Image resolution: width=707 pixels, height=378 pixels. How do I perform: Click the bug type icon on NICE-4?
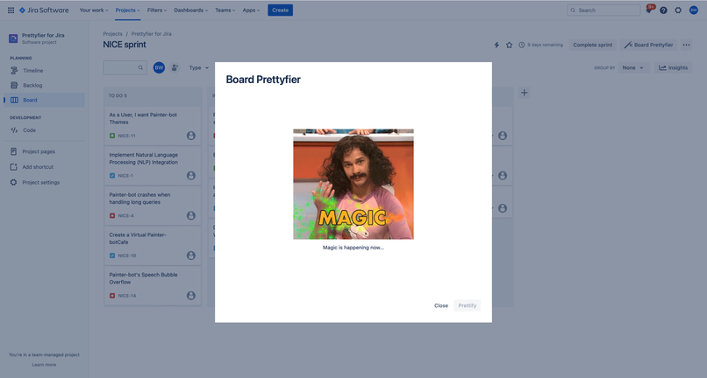112,215
